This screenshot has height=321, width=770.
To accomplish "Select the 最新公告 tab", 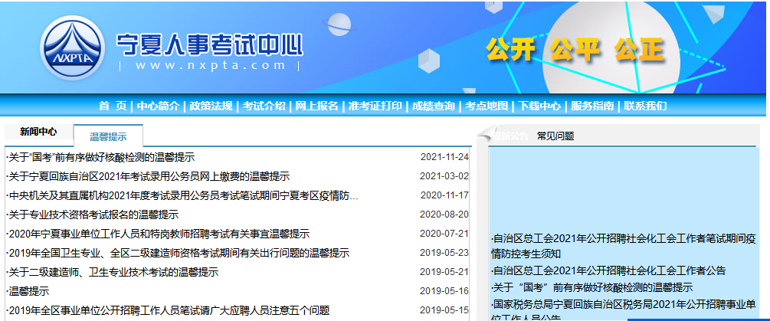I will click(510, 136).
